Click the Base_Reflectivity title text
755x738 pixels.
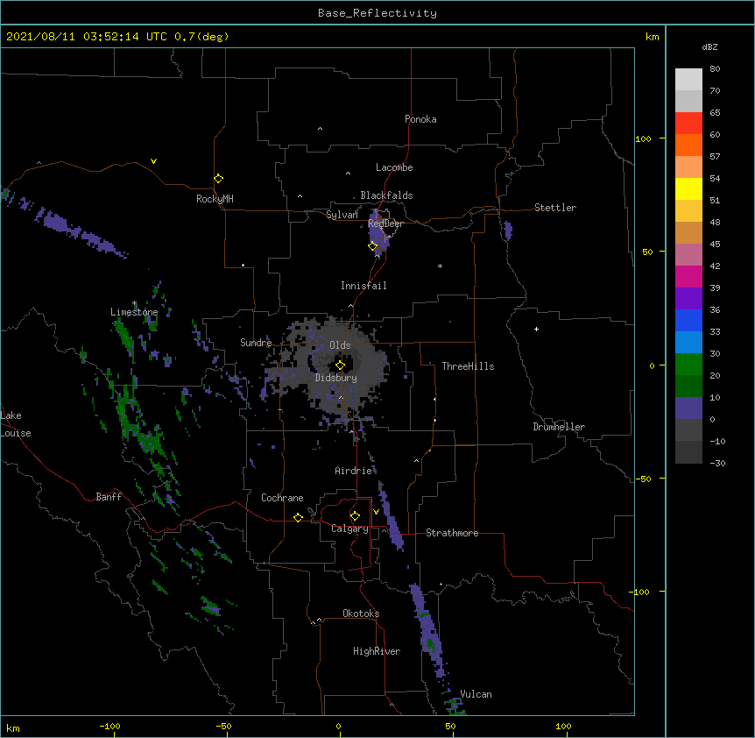pos(377,13)
